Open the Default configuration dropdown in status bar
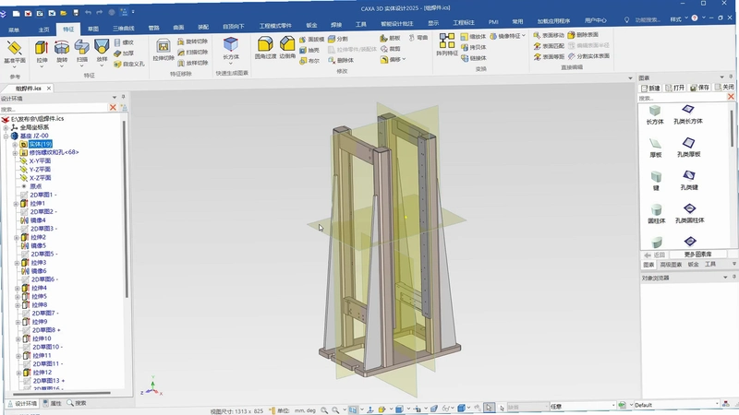 click(718, 404)
